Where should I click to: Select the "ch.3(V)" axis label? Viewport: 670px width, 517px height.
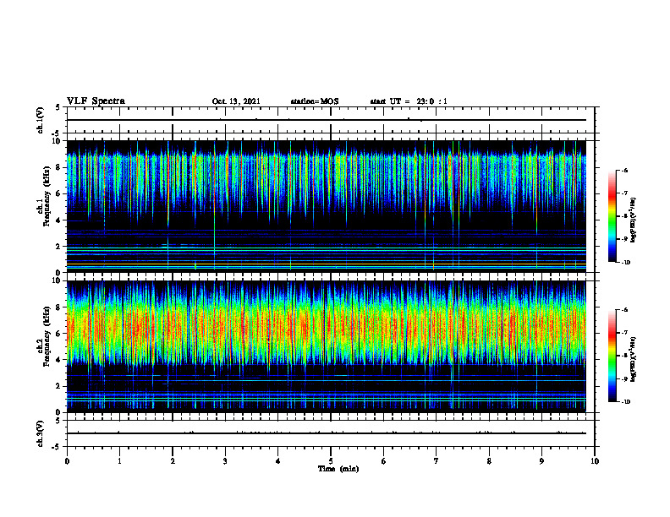pyautogui.click(x=40, y=433)
